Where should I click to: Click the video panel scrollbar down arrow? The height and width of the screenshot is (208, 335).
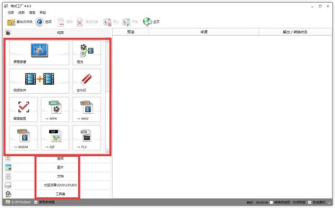coord(108,152)
